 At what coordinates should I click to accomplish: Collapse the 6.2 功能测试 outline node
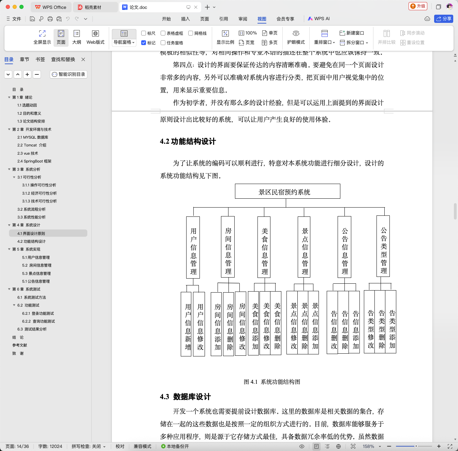[x=14, y=305]
